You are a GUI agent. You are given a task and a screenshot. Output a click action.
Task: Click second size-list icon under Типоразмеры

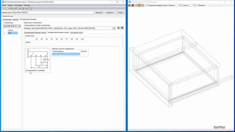tap(9, 26)
